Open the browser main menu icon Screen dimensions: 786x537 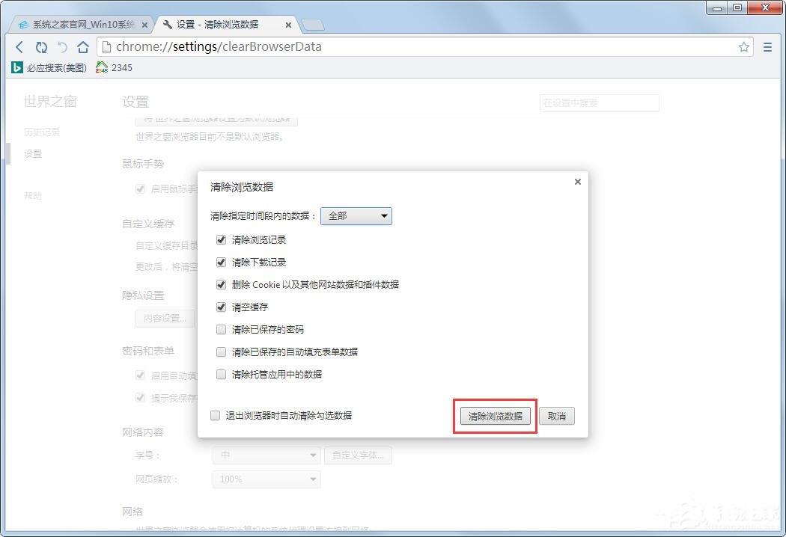pyautogui.click(x=767, y=47)
